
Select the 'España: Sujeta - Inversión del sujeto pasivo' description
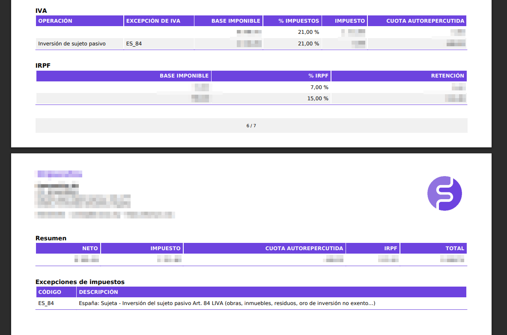coord(227,303)
